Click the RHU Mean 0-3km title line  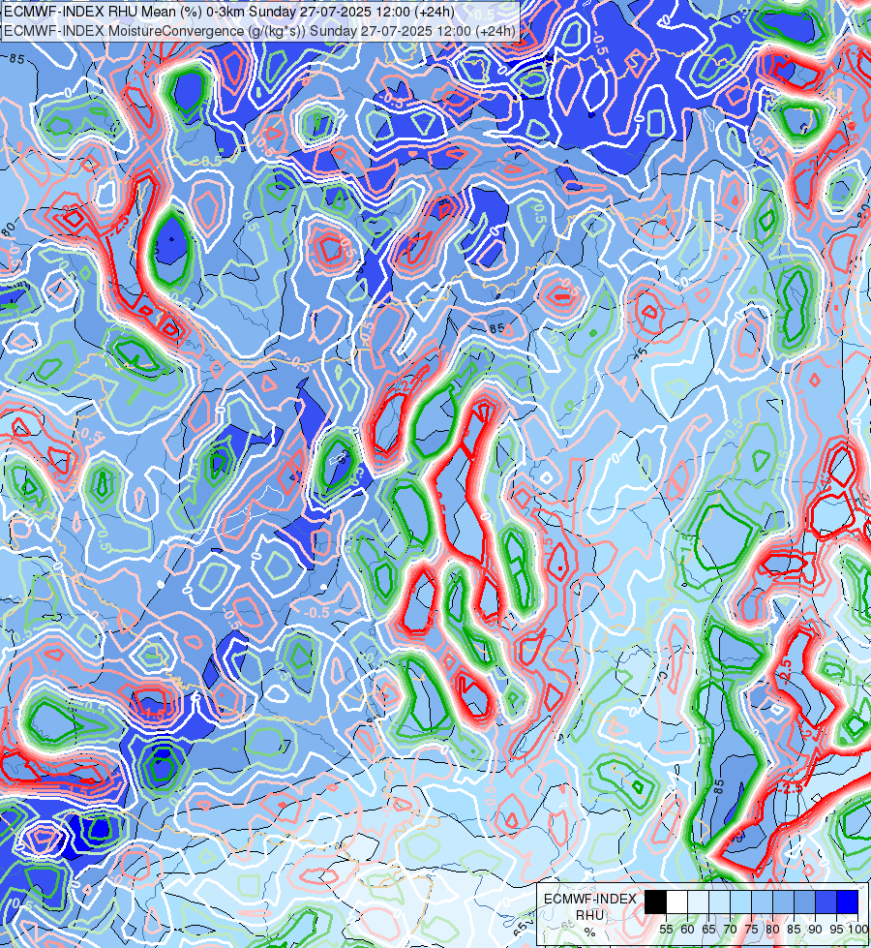[x=229, y=12]
